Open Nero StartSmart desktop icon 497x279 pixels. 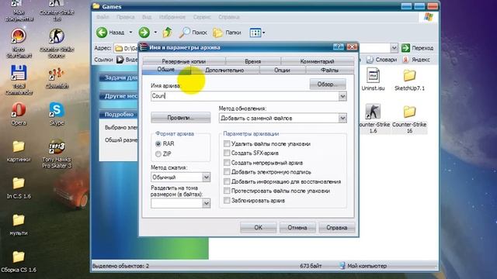click(19, 43)
